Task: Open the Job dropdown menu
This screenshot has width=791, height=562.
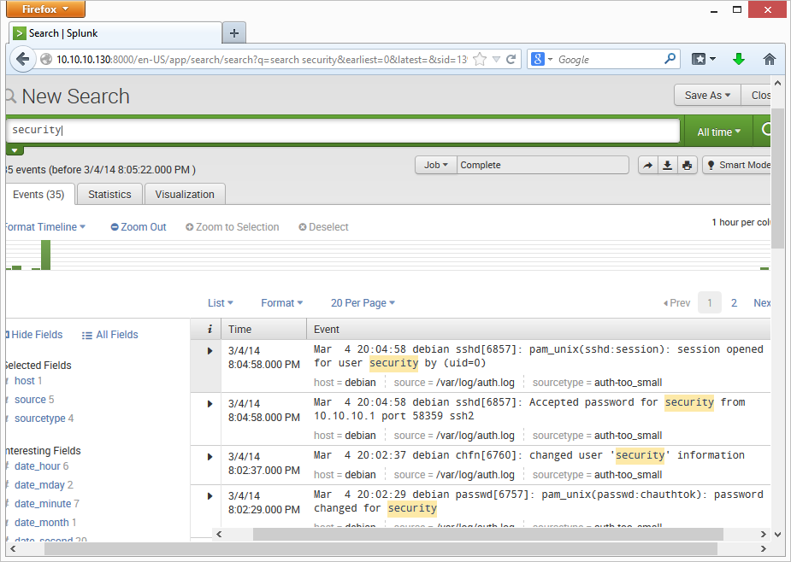Action: coord(436,165)
